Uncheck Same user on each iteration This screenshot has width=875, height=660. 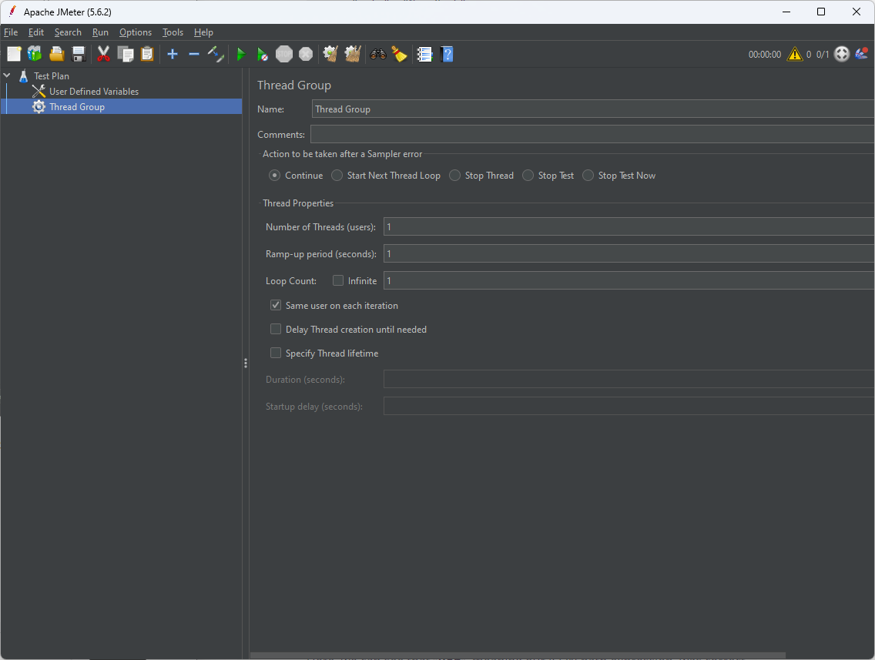coord(276,305)
